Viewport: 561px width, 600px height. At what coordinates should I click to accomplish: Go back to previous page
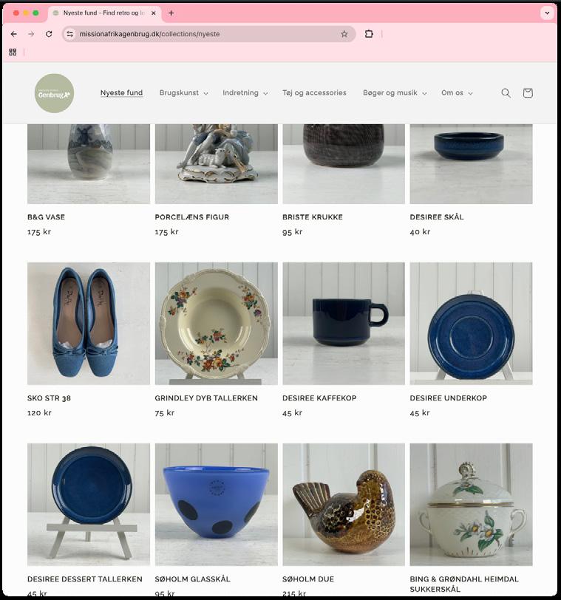coord(14,34)
